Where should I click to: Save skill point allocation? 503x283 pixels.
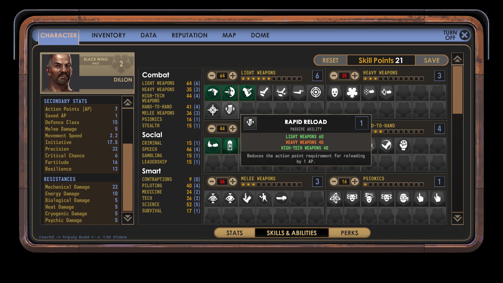coord(432,61)
